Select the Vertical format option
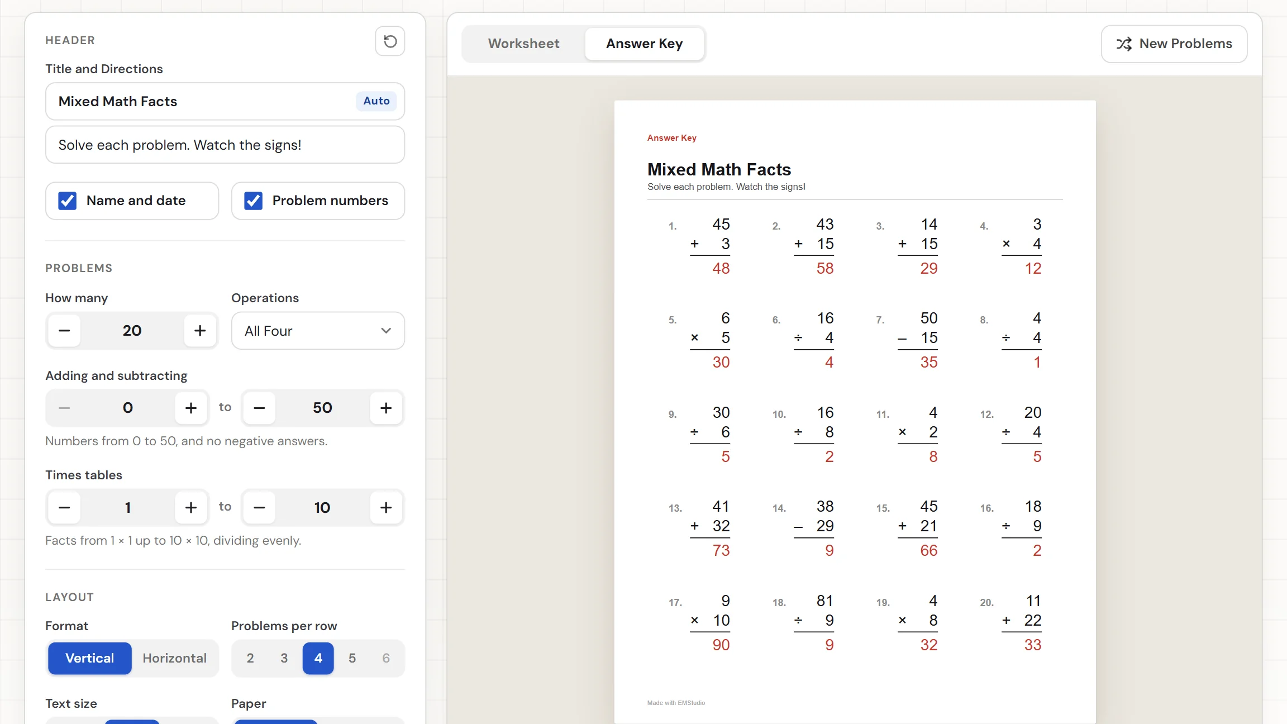 [x=90, y=658]
